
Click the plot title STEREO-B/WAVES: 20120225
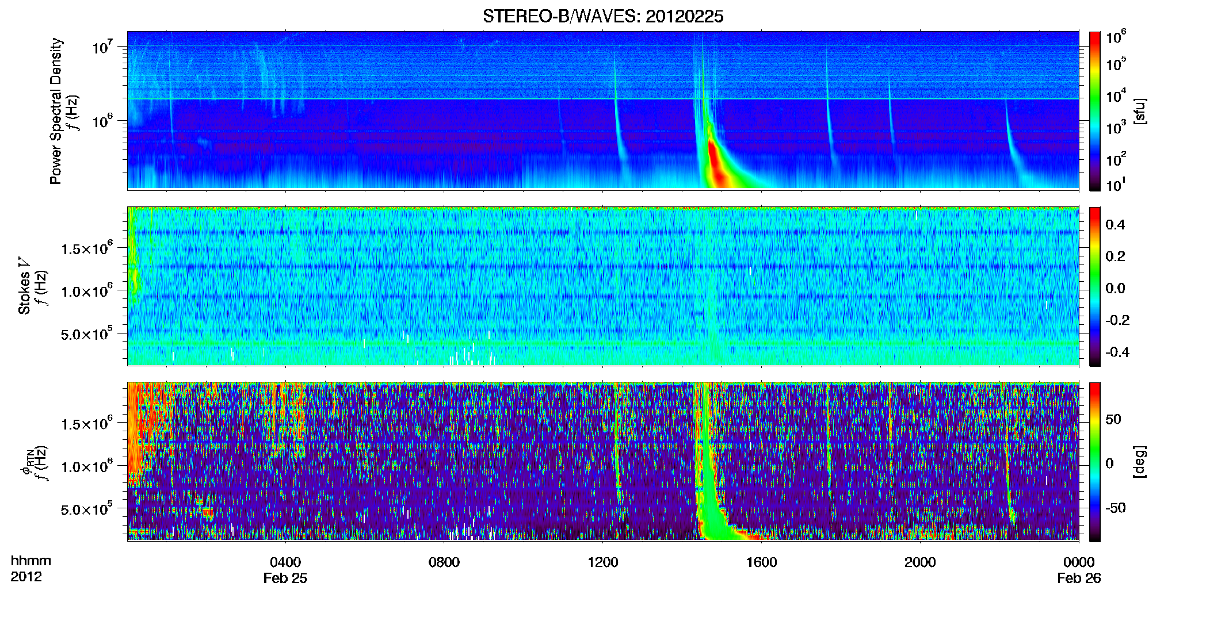602,16
